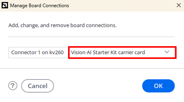Click the AMD logo in title bar
This screenshot has width=184, height=102.
click(x=5, y=5)
